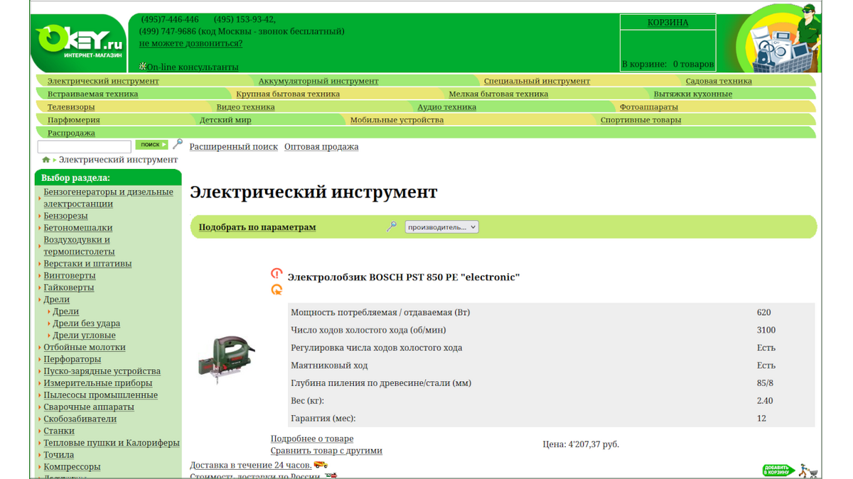
Task: Open Оптовая продажа link
Action: click(x=321, y=147)
